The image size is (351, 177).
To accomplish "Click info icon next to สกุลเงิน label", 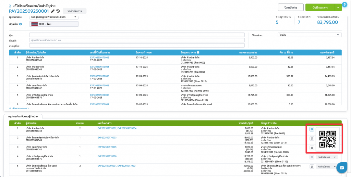I will (21, 24).
